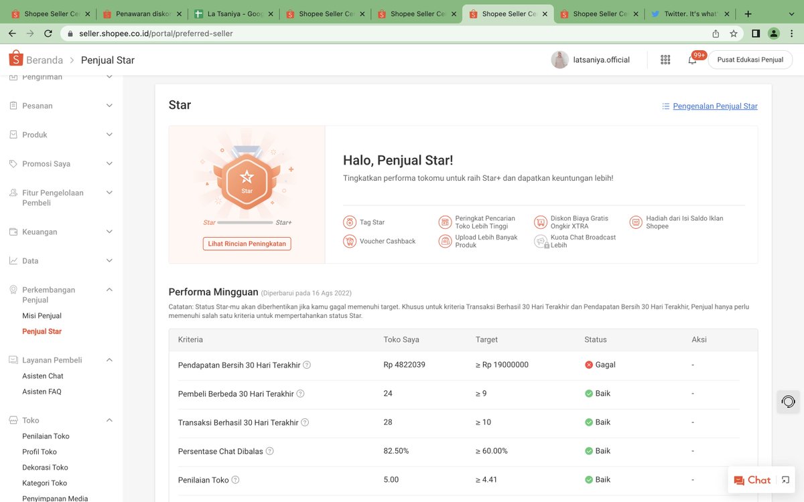Screen dimensions: 804x502
Task: Click the latsaniya.official account name
Action: (x=601, y=60)
